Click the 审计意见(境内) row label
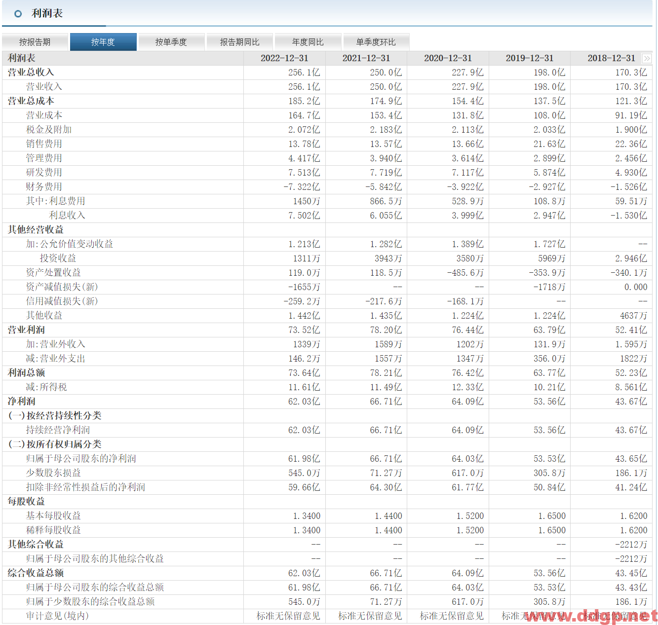This screenshot has height=625, width=658. click(57, 616)
